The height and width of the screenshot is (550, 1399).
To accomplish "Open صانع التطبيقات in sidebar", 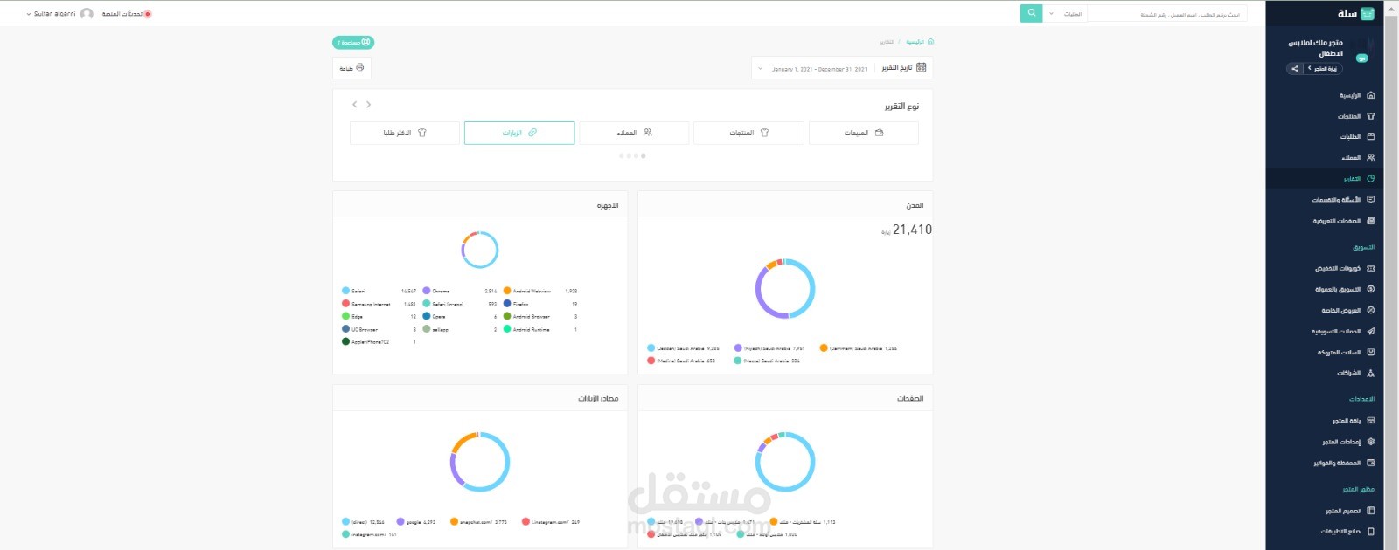I will pos(1347,531).
